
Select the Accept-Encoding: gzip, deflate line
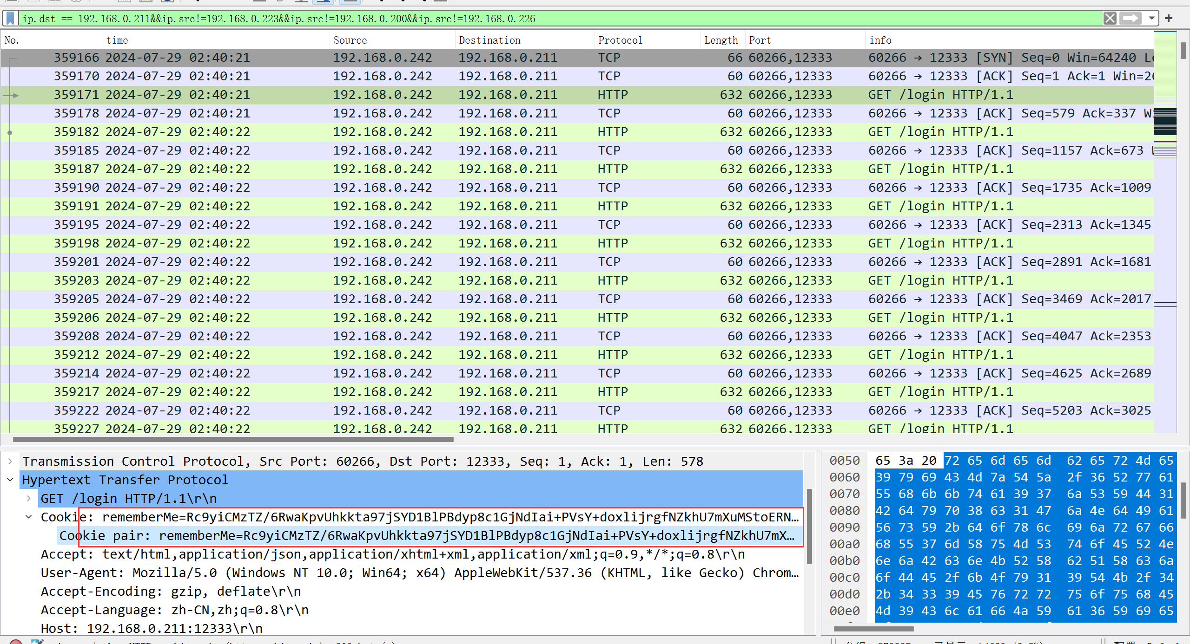(x=171, y=592)
